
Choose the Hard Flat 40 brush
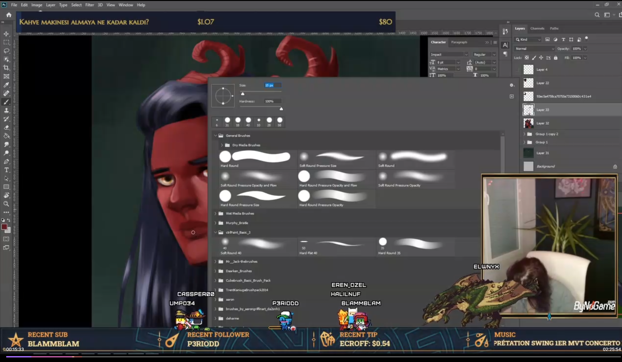pos(336,247)
